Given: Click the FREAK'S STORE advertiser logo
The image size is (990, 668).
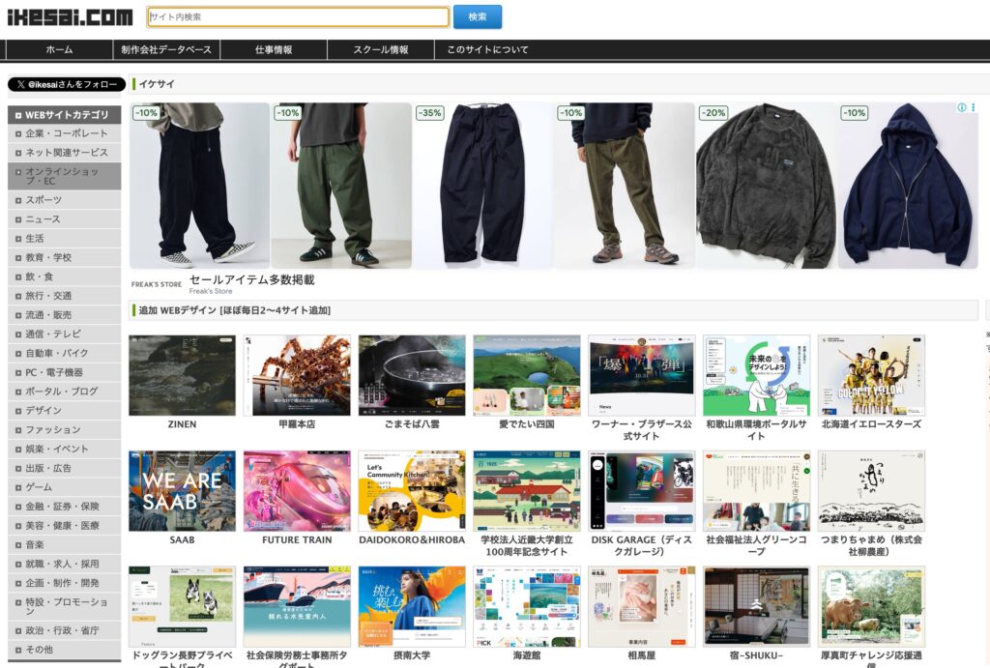Looking at the screenshot, I should [157, 284].
